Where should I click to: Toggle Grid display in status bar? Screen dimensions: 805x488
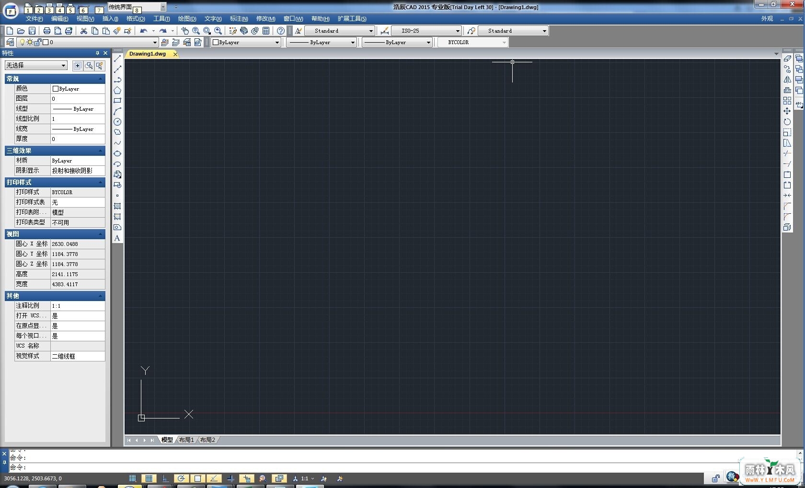click(149, 478)
